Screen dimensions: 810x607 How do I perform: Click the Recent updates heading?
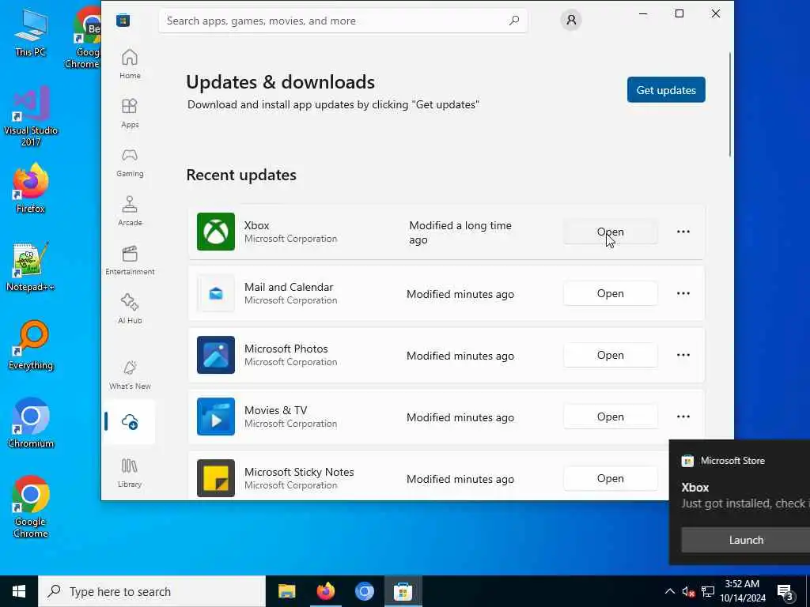[x=241, y=175]
